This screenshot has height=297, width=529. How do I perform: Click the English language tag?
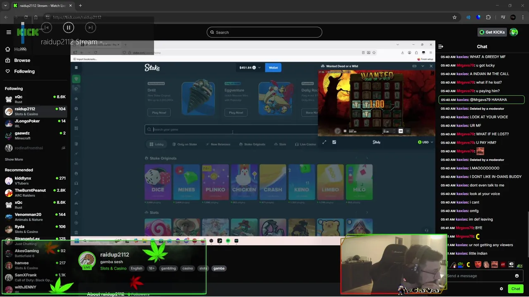click(136, 268)
